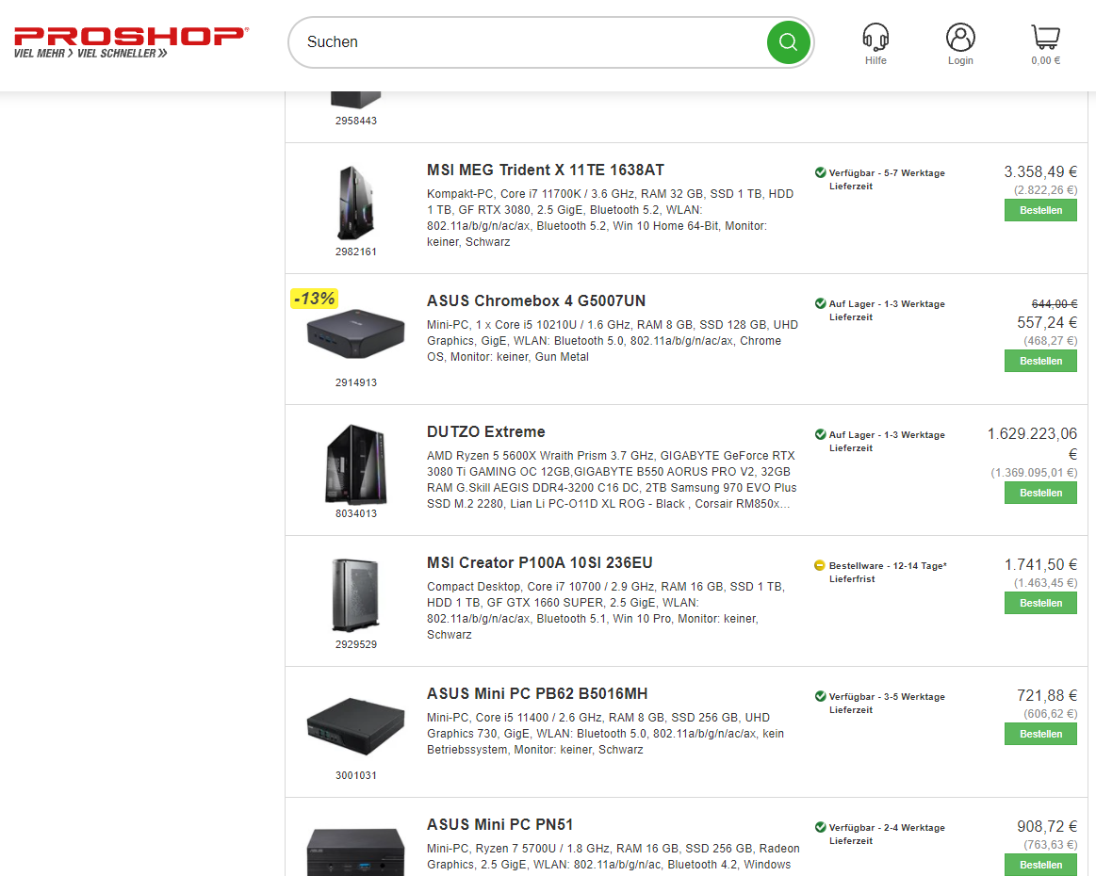Open ASUS Chromebox 4 G5007UN title
The image size is (1096, 876).
click(536, 300)
